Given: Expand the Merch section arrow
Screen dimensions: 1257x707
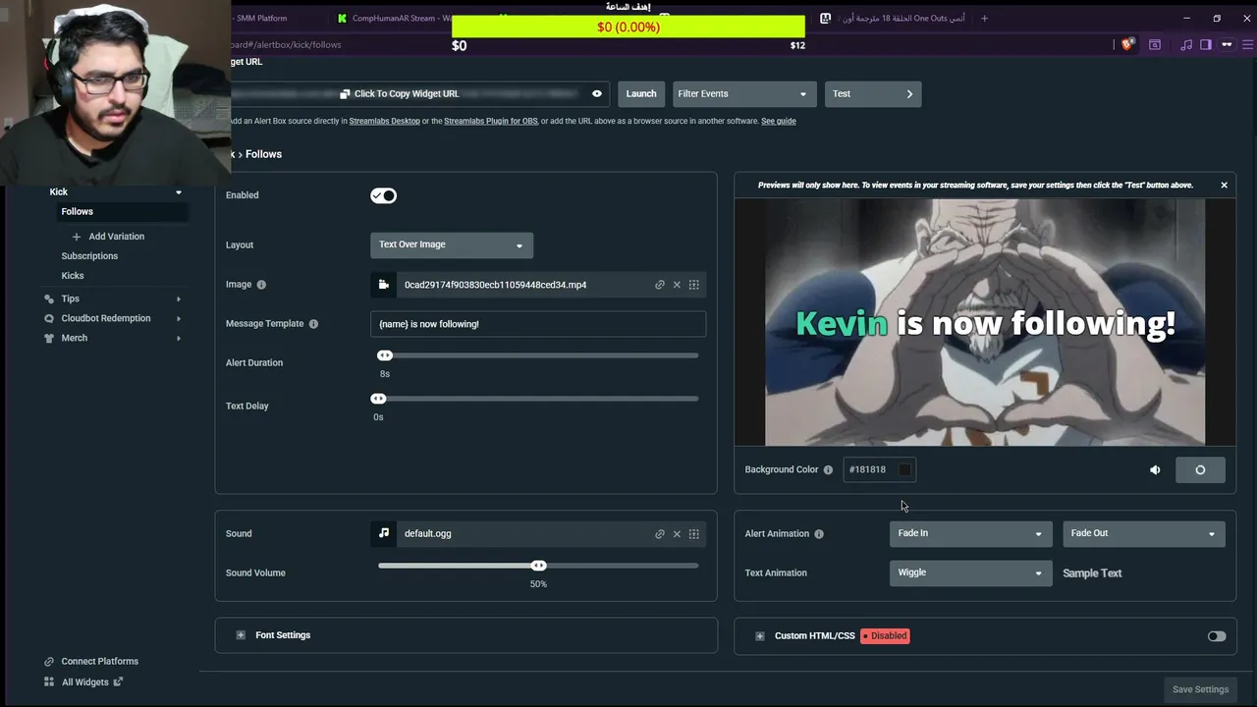Looking at the screenshot, I should coord(178,338).
